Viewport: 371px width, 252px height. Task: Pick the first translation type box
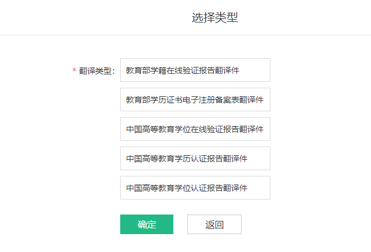click(195, 70)
